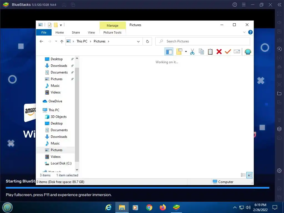Screen dimensions: 284x213
Task: Click the BlueStacks screenshot icon in sidebar
Action: 279,84
